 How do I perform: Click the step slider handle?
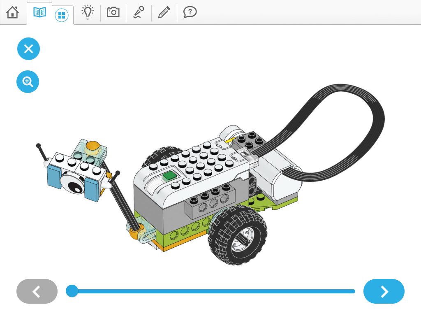click(x=72, y=291)
